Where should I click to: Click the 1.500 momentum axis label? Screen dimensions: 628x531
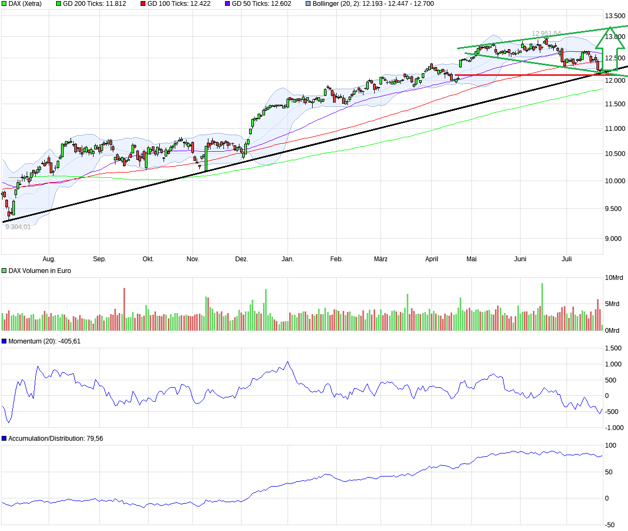[613, 348]
